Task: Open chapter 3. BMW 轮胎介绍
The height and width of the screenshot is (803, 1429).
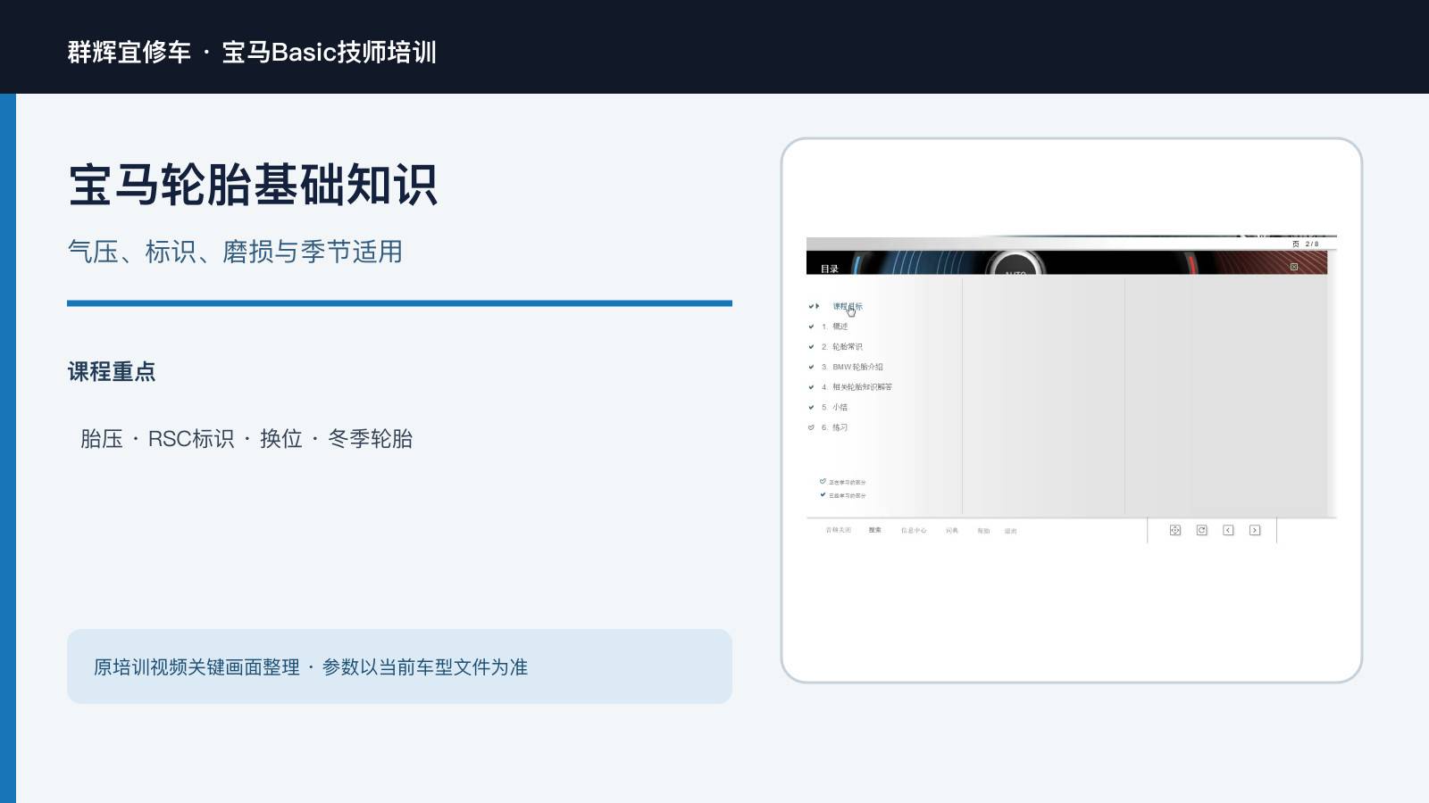Action: pos(852,367)
